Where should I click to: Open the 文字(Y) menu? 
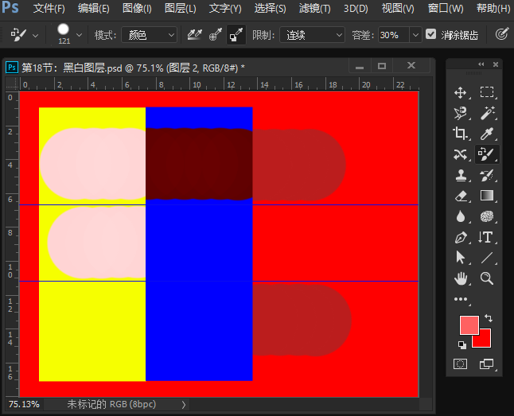[225, 8]
